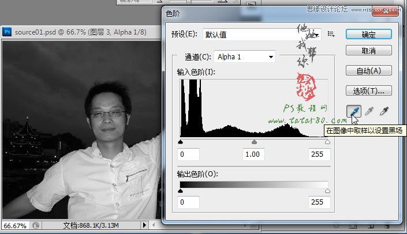The image size is (407, 234).
Task: Click the output shadow field 0
Action: (188, 202)
